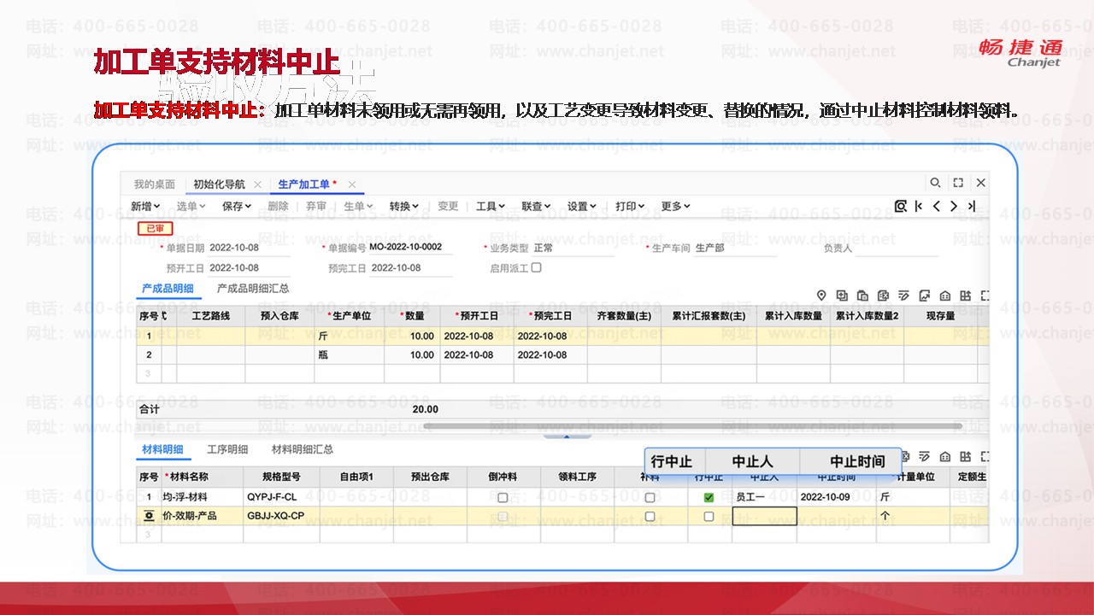1094x615 pixels.
Task: Click the 生产车间 field showing 生产部
Action: 735,248
